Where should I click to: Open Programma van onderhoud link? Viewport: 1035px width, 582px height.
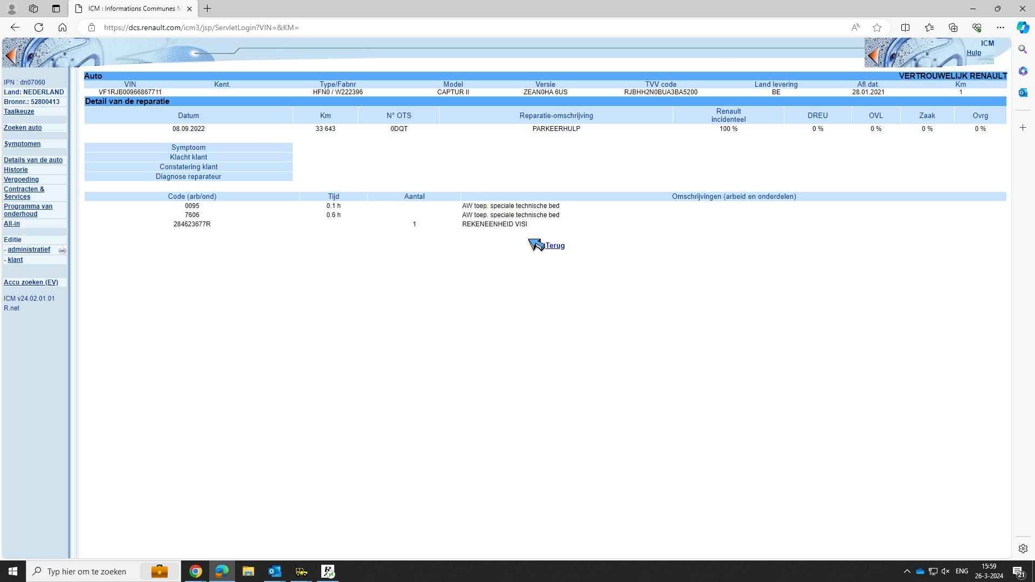click(28, 210)
